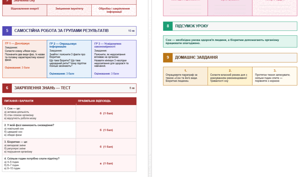Click the summary text 'Сон — необхідна умова здоров'я'
299x177 pixels.
click(x=222, y=41)
